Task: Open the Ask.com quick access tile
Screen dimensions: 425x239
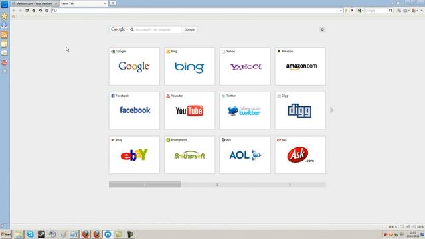Action: pos(300,155)
